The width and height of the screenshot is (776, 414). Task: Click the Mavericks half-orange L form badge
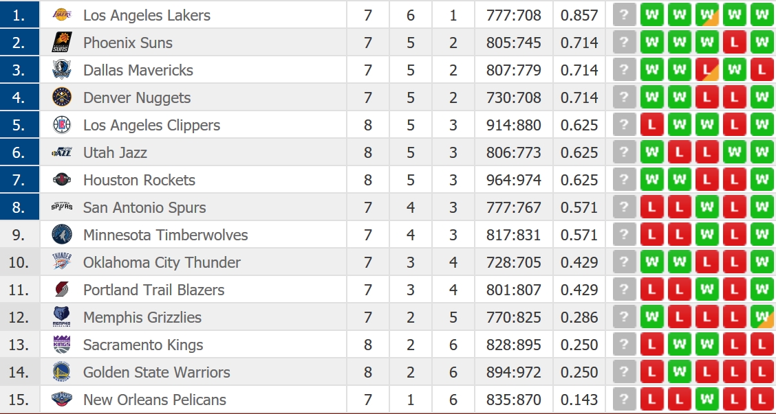pyautogui.click(x=707, y=70)
